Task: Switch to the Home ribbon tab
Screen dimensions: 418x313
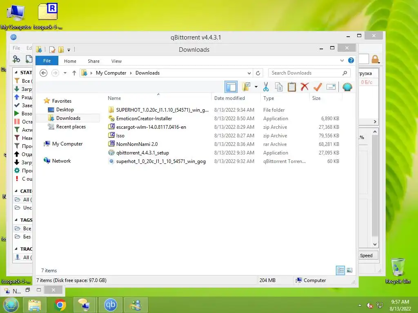Action: tap(70, 61)
